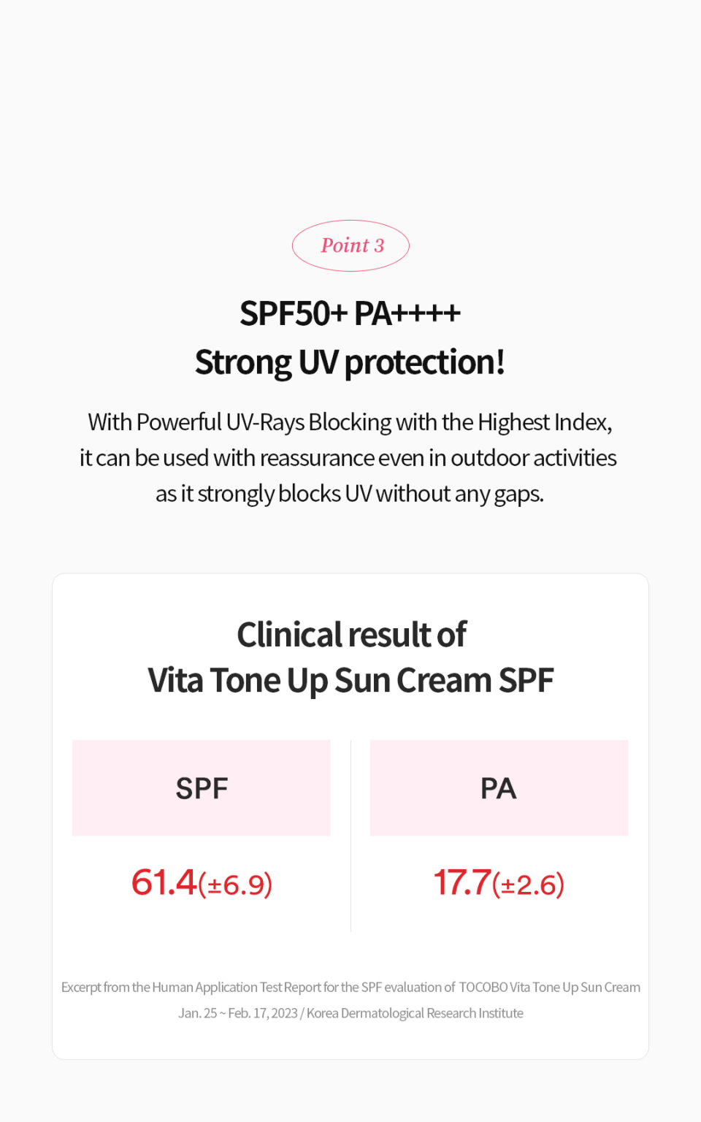The image size is (701, 1122).
Task: Click the "Jan. 25 ~ Feb. 17, 2023" date
Action: (x=238, y=1013)
